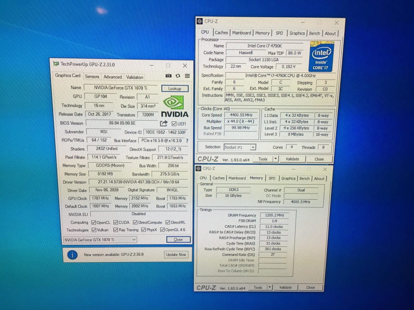414x310 pixels.
Task: Expand Tools arrow in lower CPU-Z window
Action: tap(270, 287)
